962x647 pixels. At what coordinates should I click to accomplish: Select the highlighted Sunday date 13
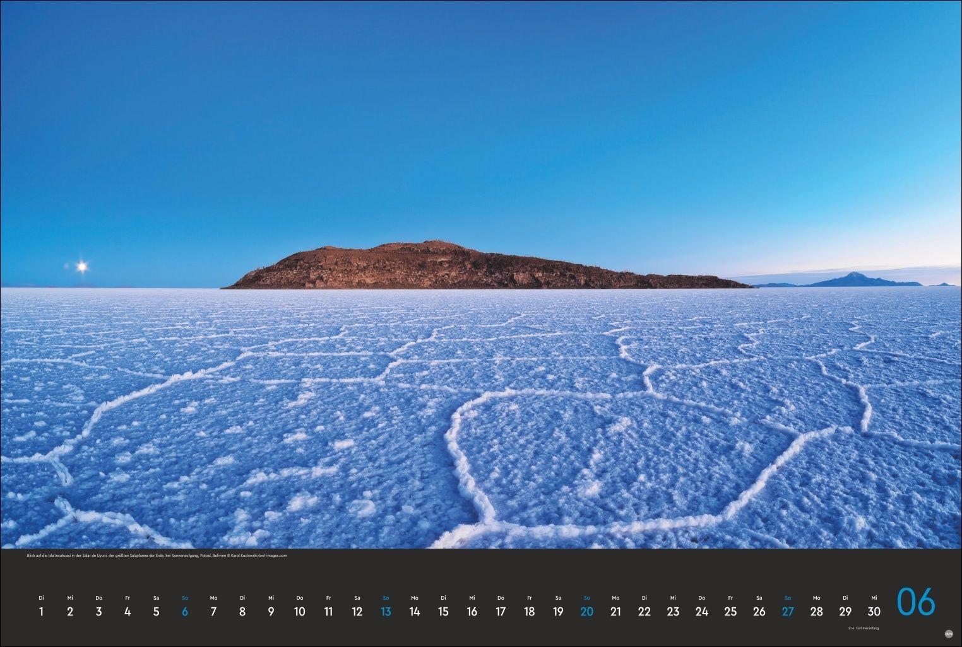pyautogui.click(x=386, y=612)
